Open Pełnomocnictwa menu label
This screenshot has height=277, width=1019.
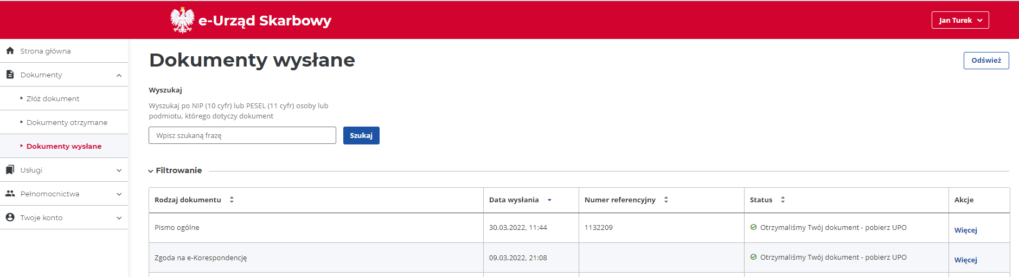pyautogui.click(x=50, y=194)
